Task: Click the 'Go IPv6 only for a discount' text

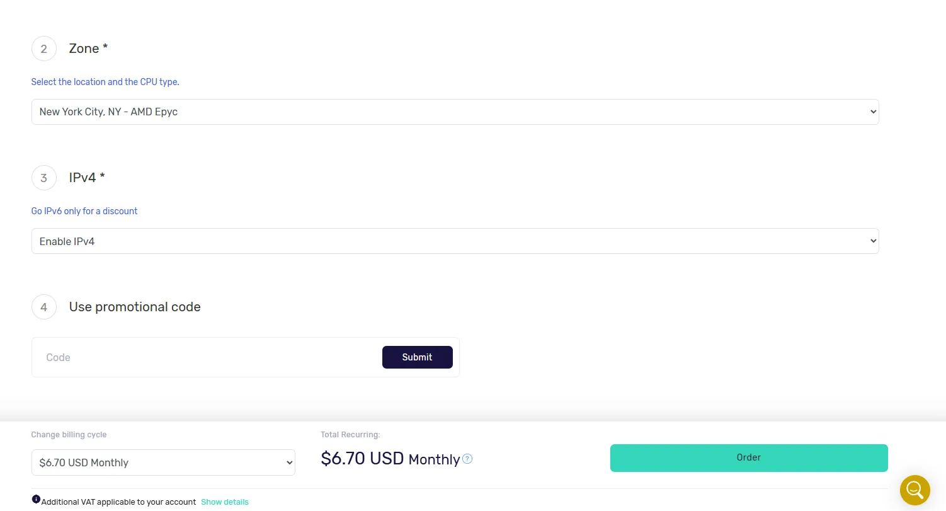Action: tap(84, 211)
